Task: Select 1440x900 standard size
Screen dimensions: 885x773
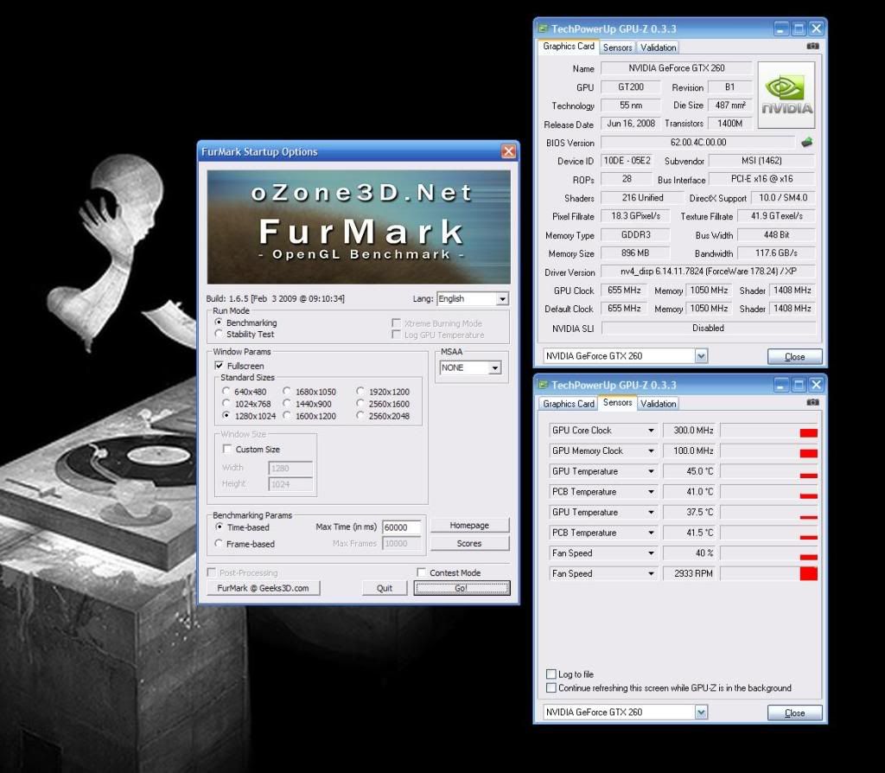Action: point(287,404)
